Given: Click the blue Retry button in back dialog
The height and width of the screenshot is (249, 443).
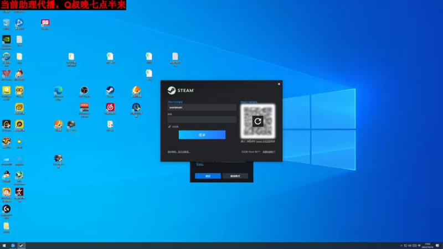Looking at the screenshot, I should pyautogui.click(x=208, y=176).
